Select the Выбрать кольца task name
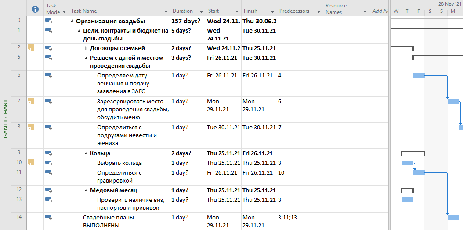The image size is (463, 230). click(119, 163)
